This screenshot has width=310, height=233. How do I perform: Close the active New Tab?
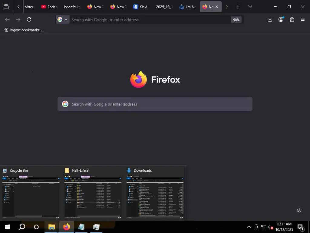coord(217,7)
